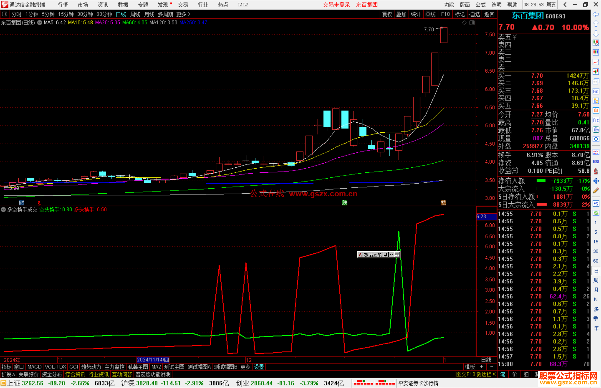Image resolution: width=601 pixels, height=388 pixels.
Task: Switch to 周线 period tab
Action: (135, 14)
